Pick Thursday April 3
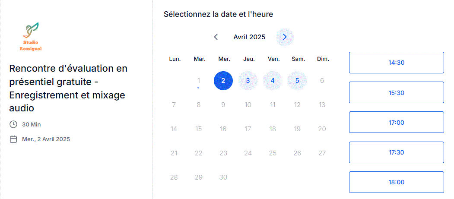Image resolution: width=454 pixels, height=199 pixels. (248, 81)
